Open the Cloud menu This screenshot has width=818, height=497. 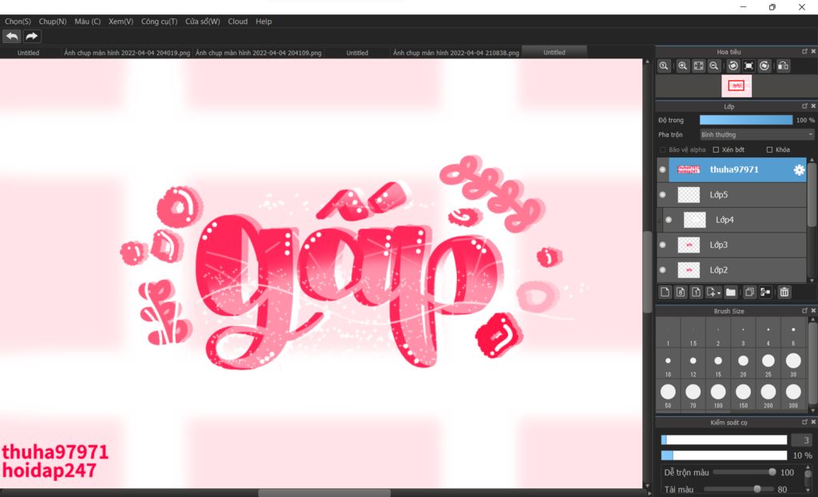[x=238, y=22]
